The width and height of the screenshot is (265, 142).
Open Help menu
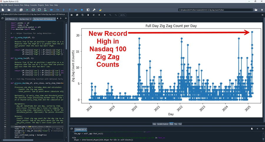56,5
